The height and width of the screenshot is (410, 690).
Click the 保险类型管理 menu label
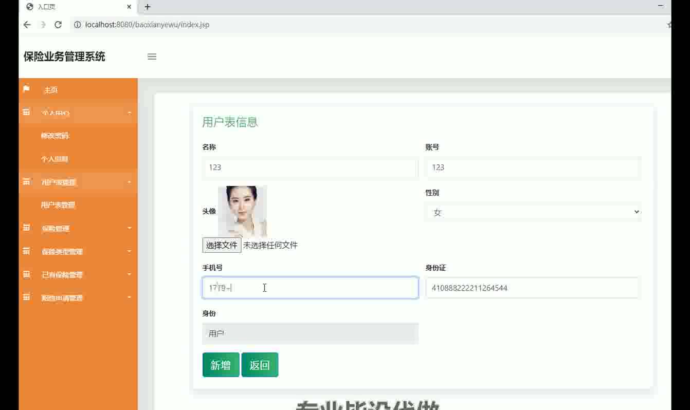tap(62, 251)
